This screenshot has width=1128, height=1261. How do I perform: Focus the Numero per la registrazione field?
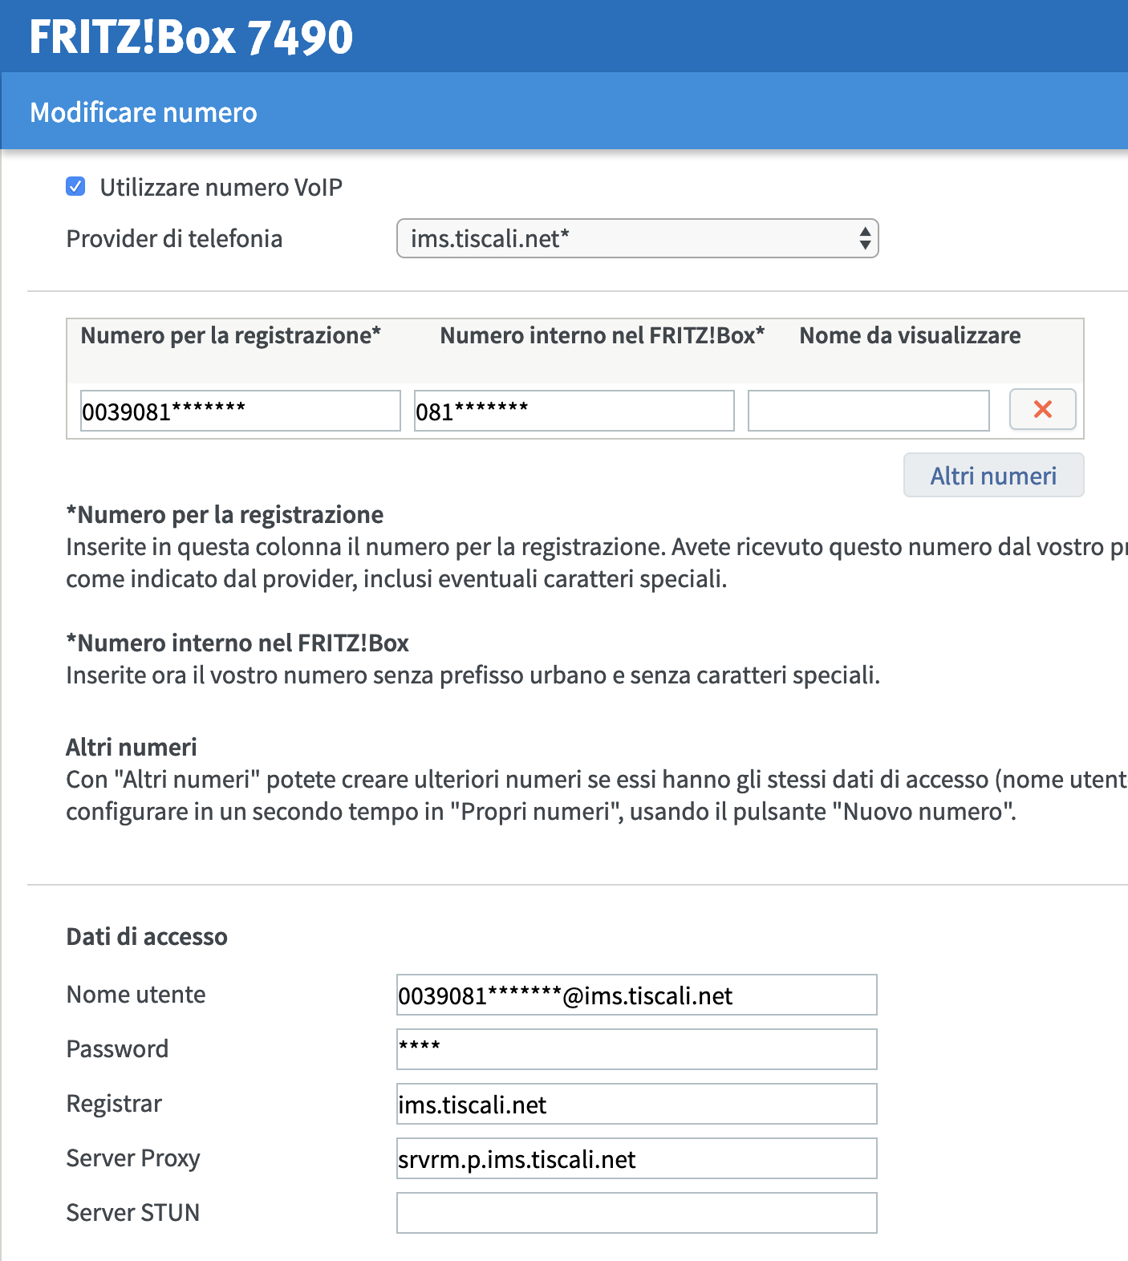[x=241, y=411]
